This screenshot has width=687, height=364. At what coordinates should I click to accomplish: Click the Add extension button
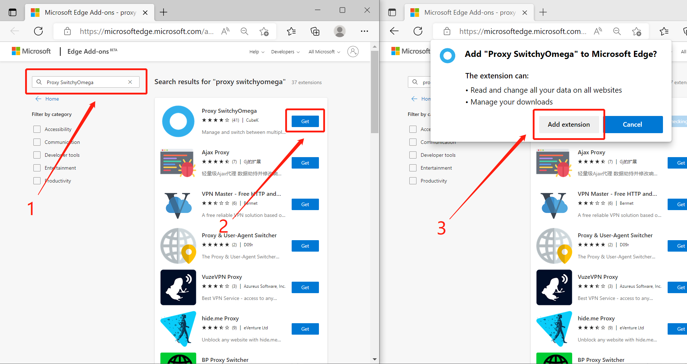568,124
